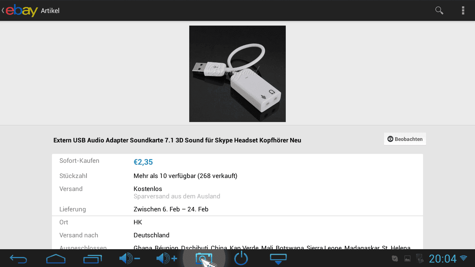Viewport: 475px width, 267px height.
Task: Open the clock showing 20:04
Action: coord(443,258)
